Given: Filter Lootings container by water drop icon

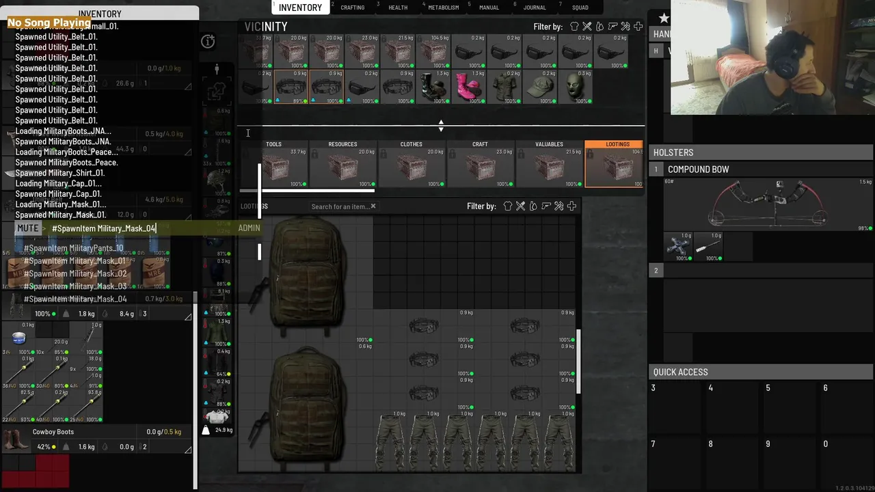Looking at the screenshot, I should pyautogui.click(x=533, y=206).
